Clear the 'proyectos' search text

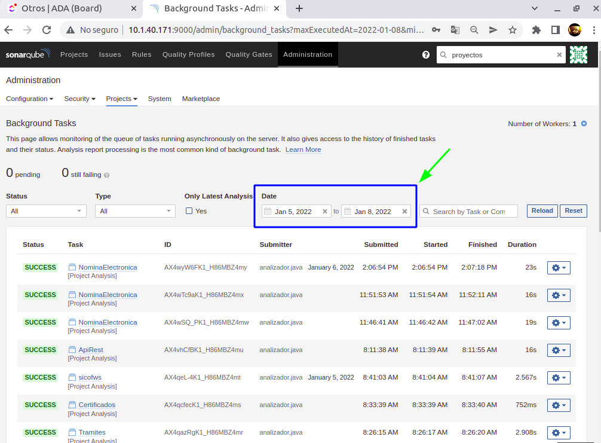559,54
